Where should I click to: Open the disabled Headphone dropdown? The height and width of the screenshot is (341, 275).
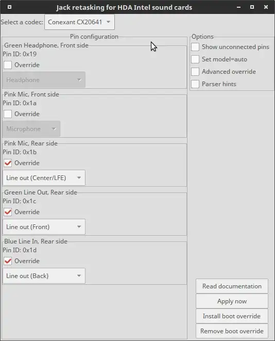point(44,80)
